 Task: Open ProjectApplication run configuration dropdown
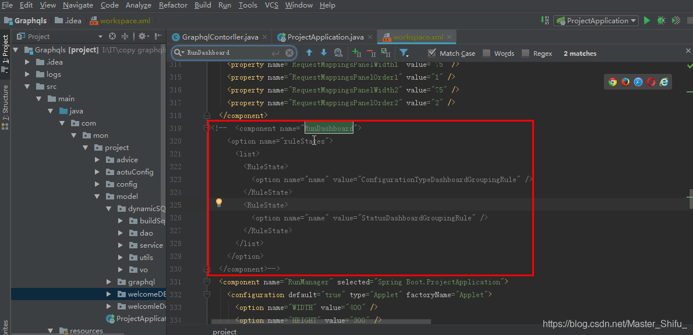[x=596, y=21]
